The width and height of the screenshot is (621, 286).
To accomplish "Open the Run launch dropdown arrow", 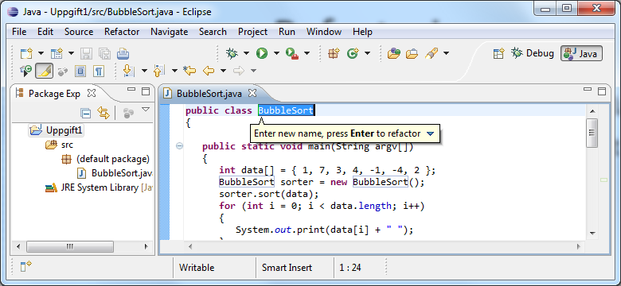I will 276,53.
